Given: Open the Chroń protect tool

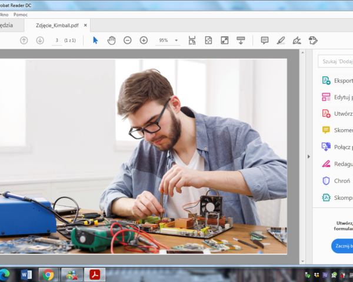Looking at the screenshot, I should (336, 181).
